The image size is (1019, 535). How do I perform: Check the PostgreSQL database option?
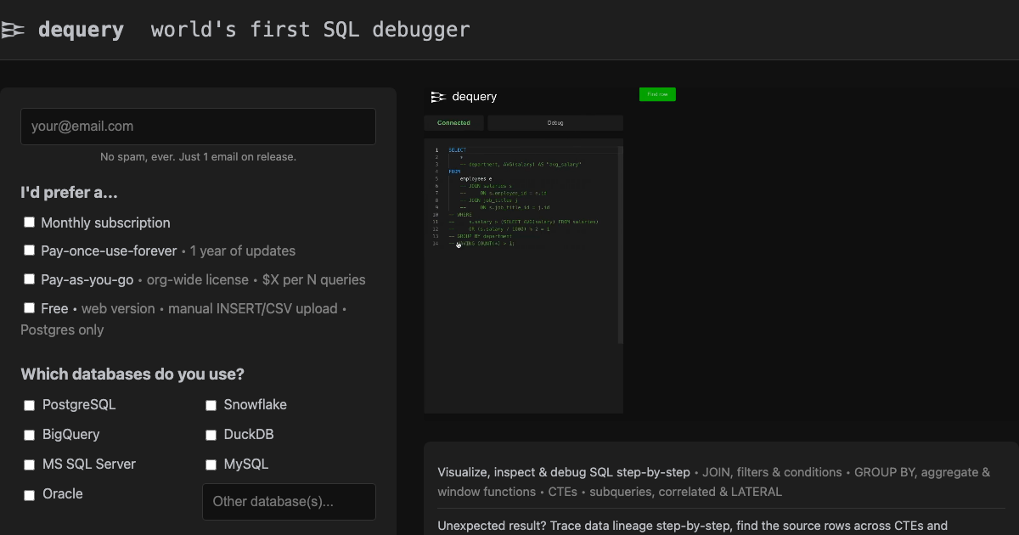29,405
